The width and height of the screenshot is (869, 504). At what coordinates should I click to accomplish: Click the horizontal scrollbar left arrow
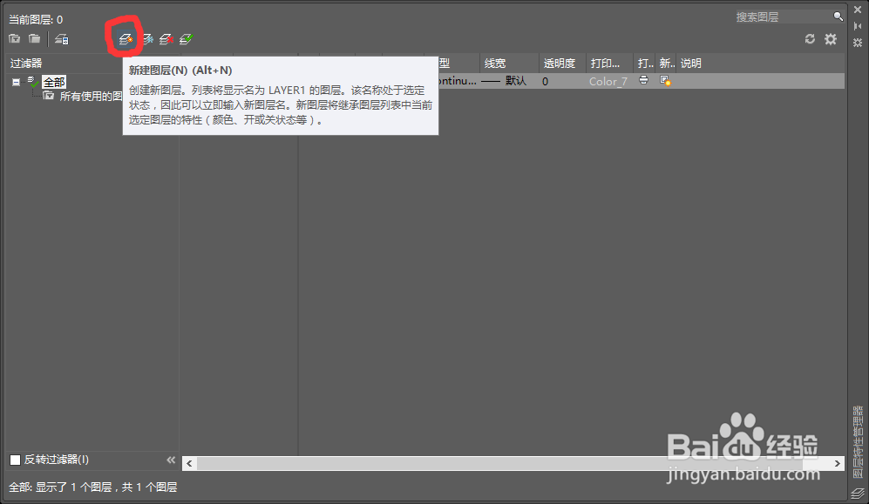pos(189,463)
